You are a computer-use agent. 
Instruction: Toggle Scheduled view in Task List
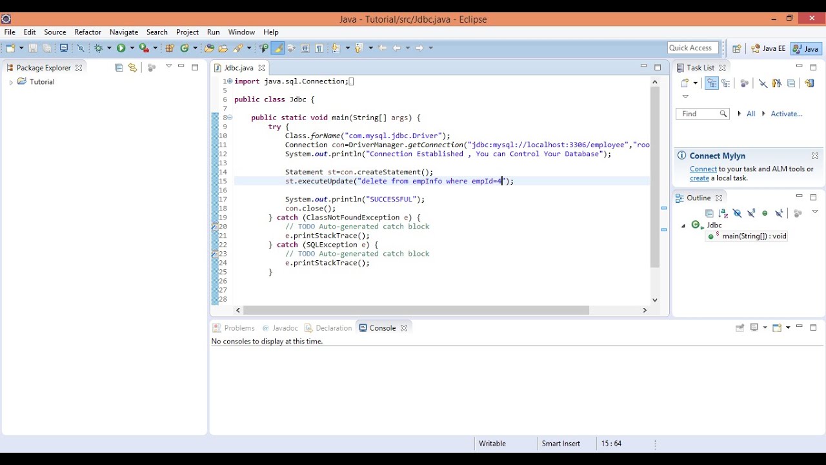pyautogui.click(x=725, y=83)
